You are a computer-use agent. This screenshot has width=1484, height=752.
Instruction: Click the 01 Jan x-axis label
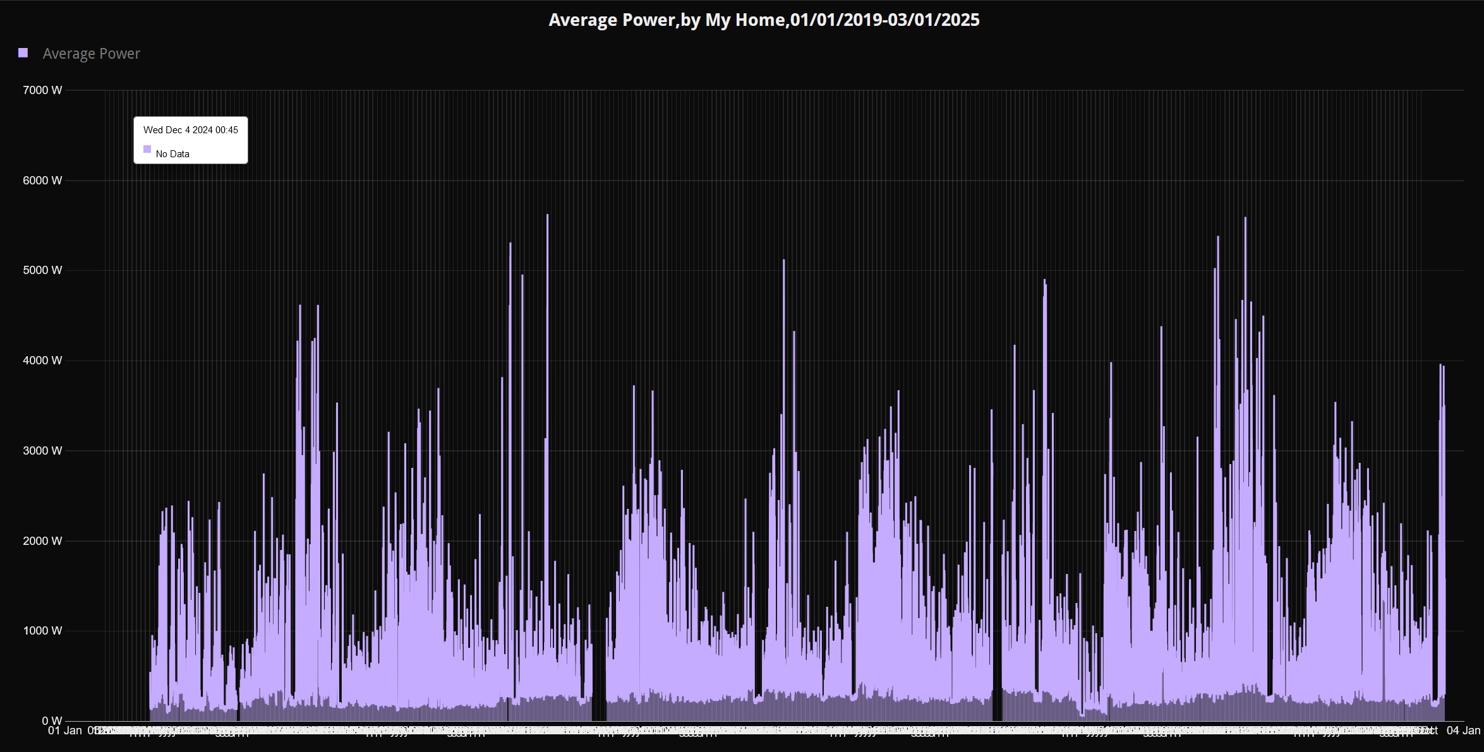[x=65, y=731]
